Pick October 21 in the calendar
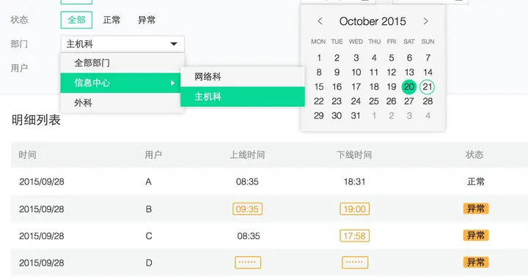 pyautogui.click(x=428, y=86)
